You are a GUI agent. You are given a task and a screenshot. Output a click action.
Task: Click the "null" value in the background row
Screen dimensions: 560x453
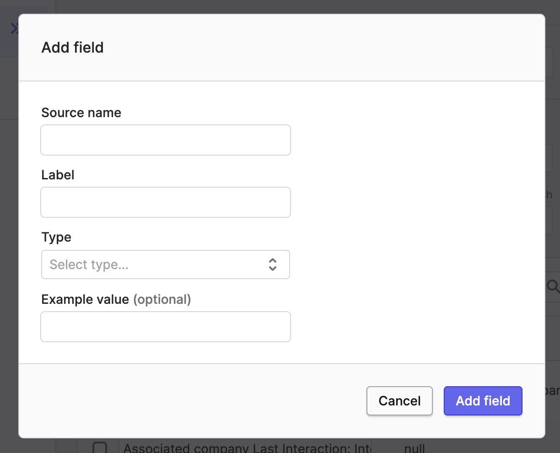415,447
